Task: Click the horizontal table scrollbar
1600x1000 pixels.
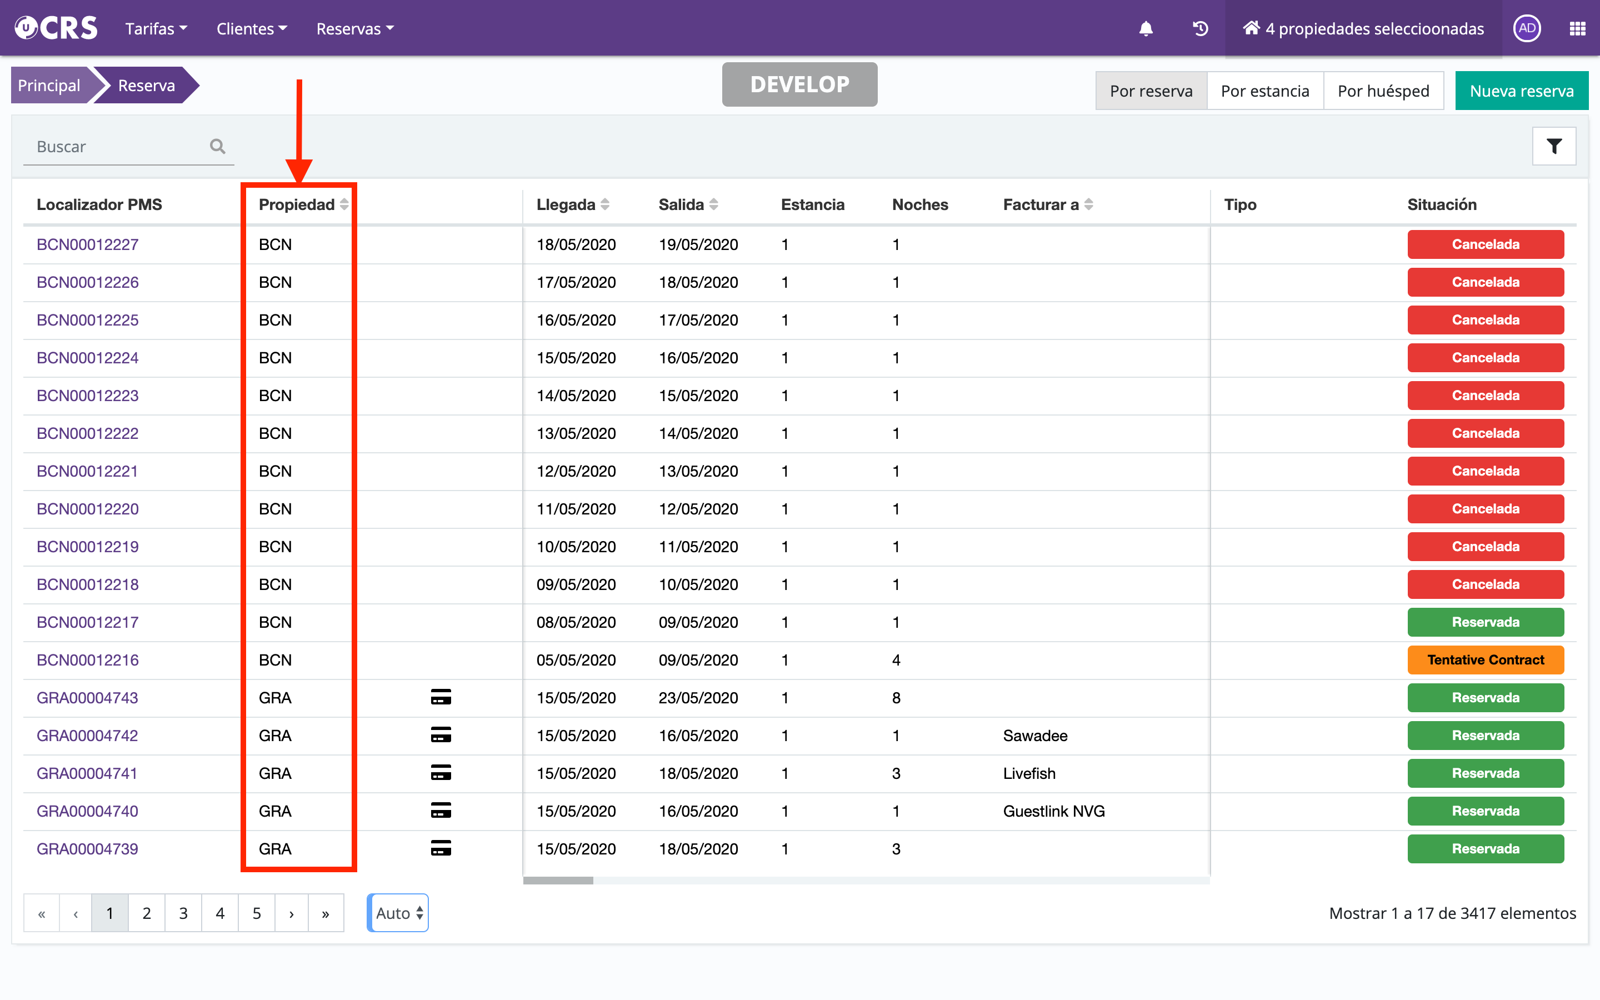Action: click(x=559, y=881)
